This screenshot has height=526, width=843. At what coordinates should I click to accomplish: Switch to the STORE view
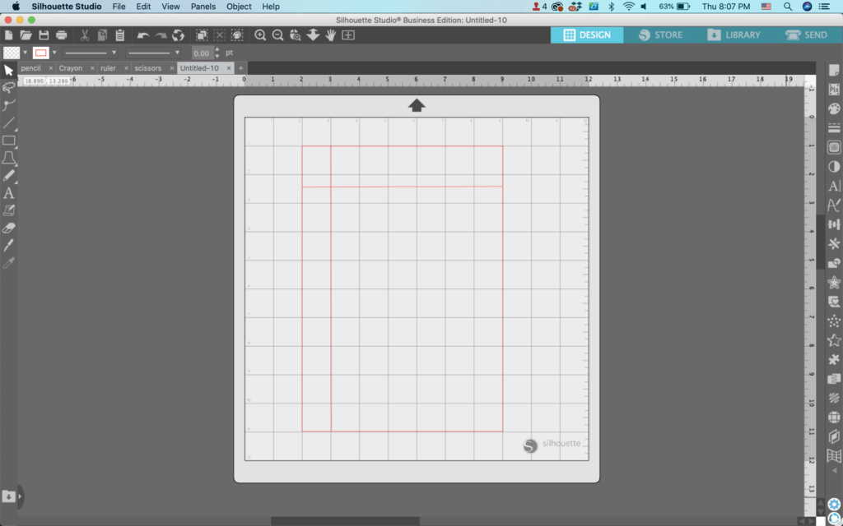[x=661, y=35]
